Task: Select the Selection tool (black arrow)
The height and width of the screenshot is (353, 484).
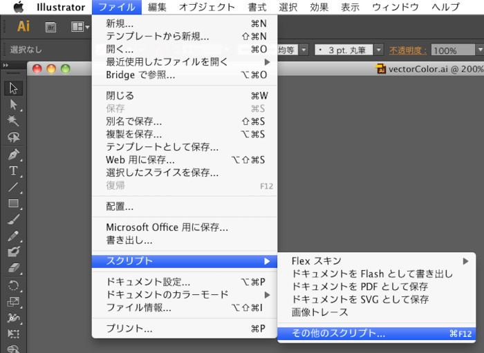Action: [x=14, y=88]
